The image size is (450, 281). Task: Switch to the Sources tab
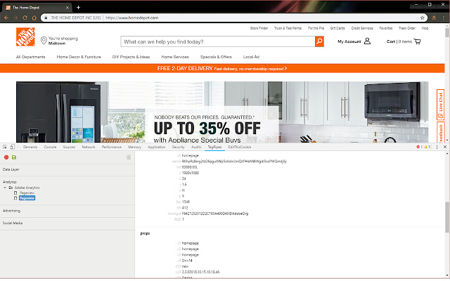[x=69, y=147]
